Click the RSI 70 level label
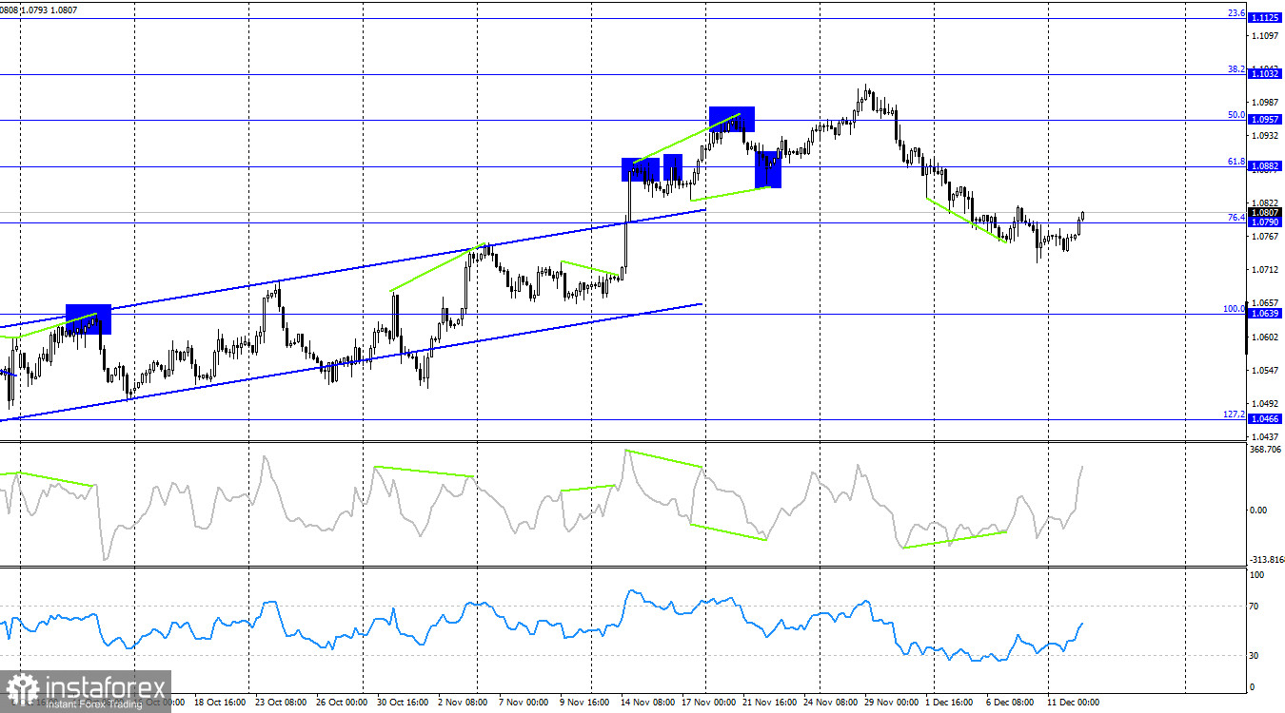1285x713 pixels. (x=1255, y=606)
